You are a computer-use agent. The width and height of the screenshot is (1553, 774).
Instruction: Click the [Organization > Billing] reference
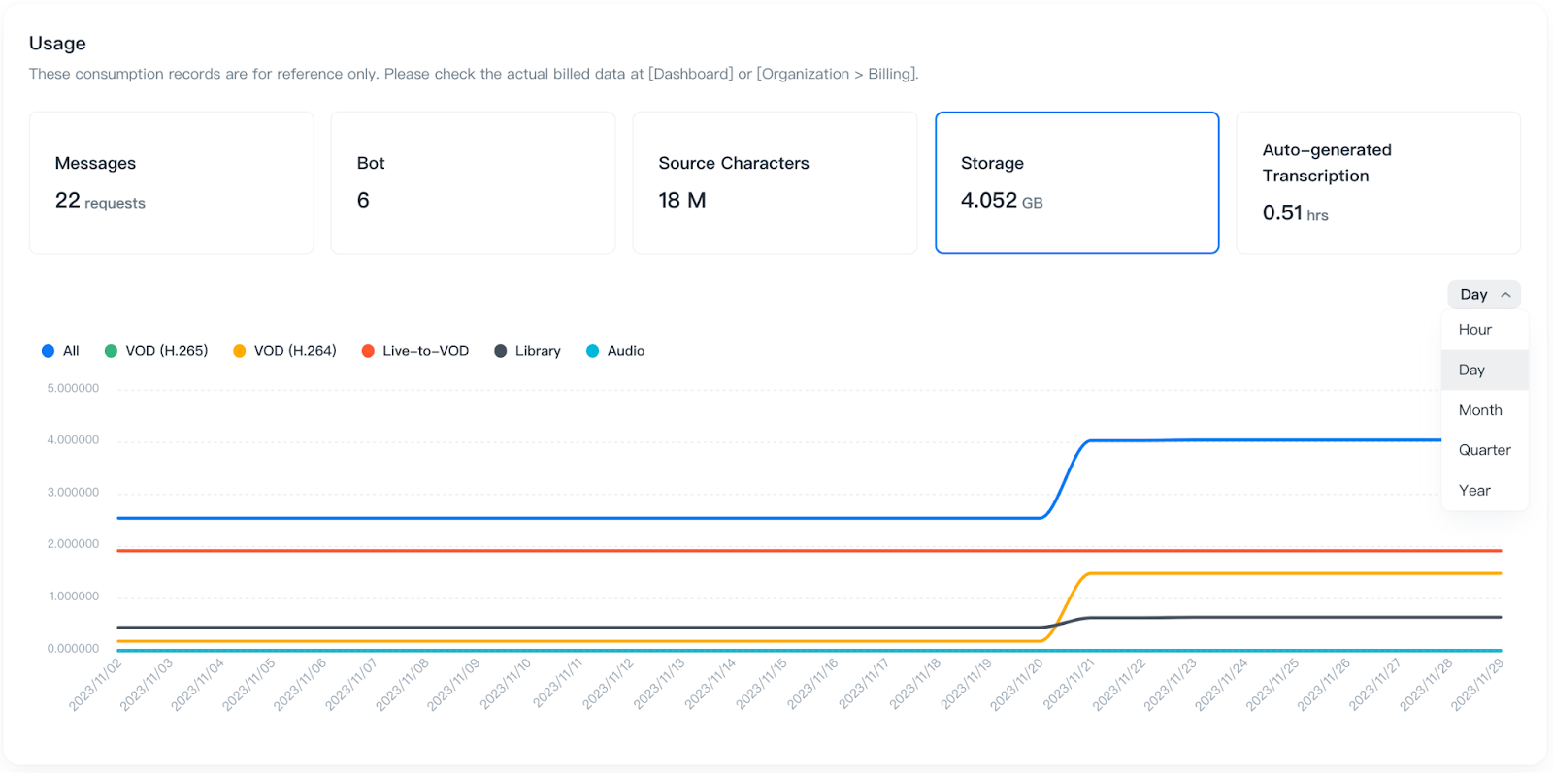pos(836,74)
